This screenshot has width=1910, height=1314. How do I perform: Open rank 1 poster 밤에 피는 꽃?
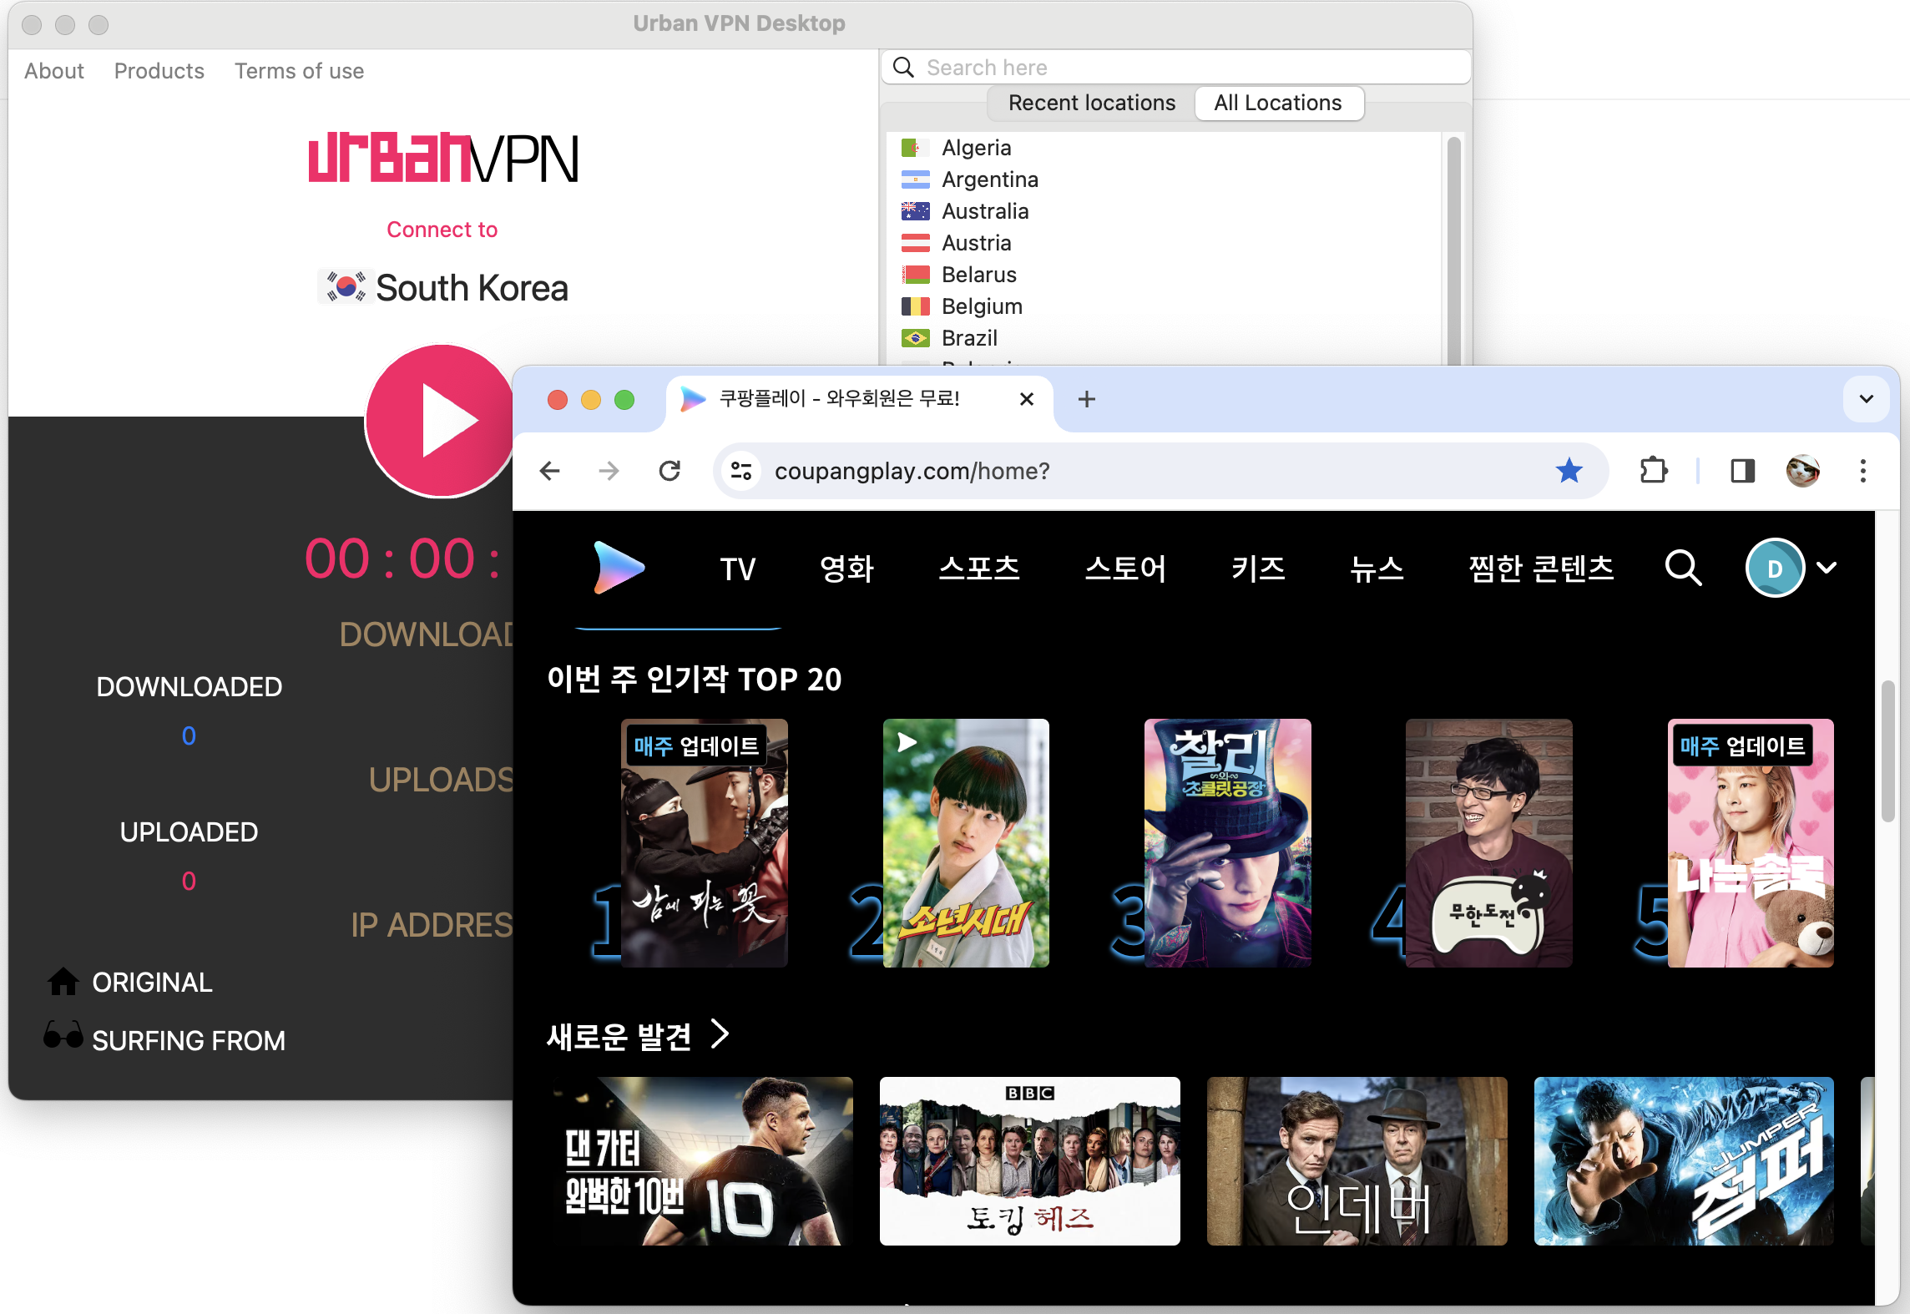704,843
